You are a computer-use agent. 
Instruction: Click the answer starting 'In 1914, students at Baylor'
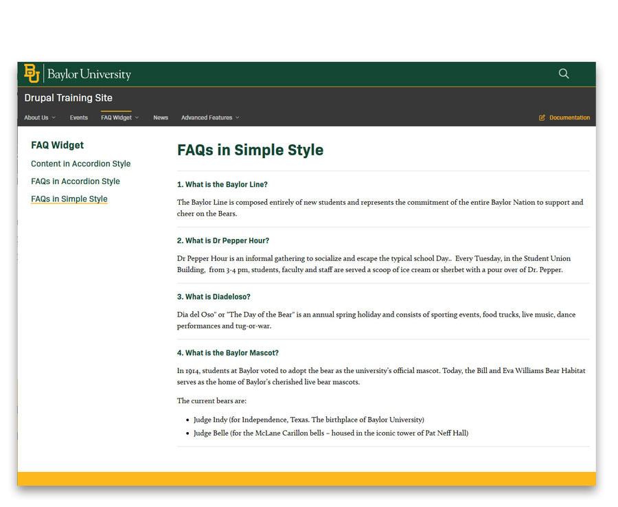(x=381, y=376)
